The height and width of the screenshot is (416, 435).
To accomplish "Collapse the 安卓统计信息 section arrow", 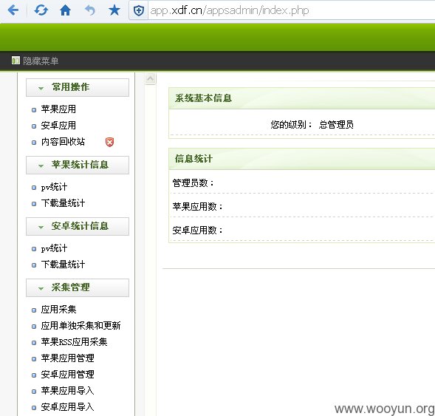I will pyautogui.click(x=41, y=227).
